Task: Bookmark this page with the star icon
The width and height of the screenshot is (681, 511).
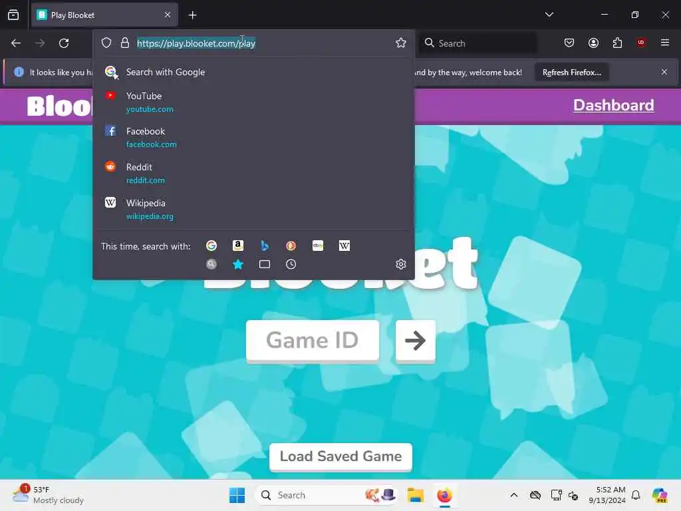Action: tap(401, 43)
